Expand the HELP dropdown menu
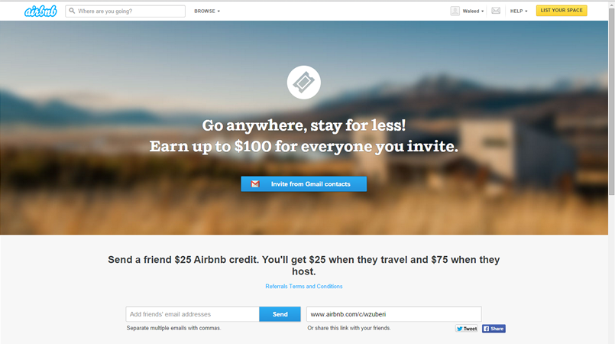The image size is (615, 344). (519, 11)
